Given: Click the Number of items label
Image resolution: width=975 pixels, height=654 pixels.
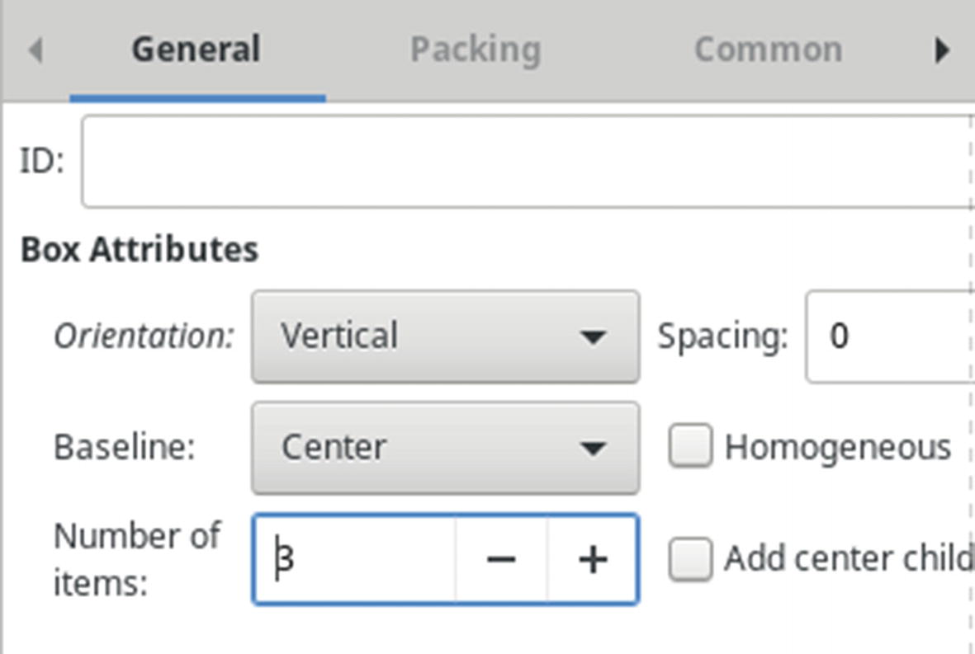Looking at the screenshot, I should pos(136,559).
